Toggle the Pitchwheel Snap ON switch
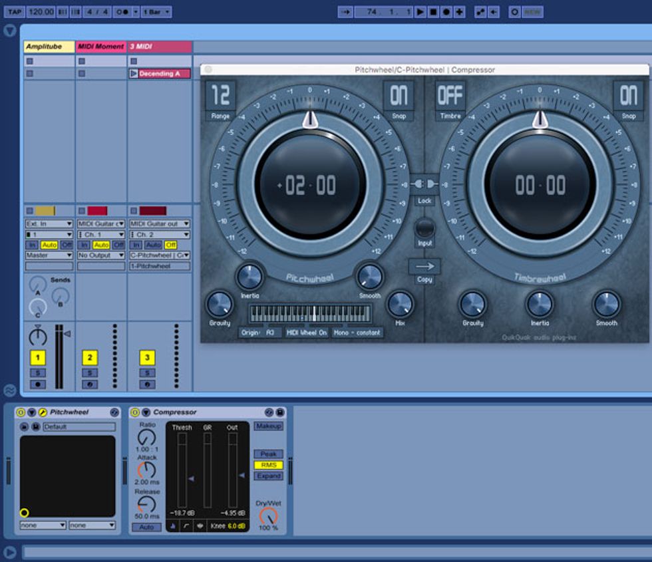The height and width of the screenshot is (562, 652). pos(399,96)
